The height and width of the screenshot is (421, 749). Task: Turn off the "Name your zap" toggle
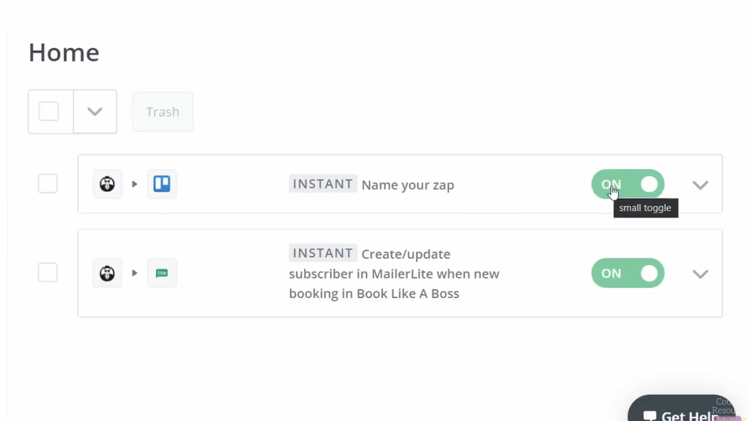click(x=628, y=185)
